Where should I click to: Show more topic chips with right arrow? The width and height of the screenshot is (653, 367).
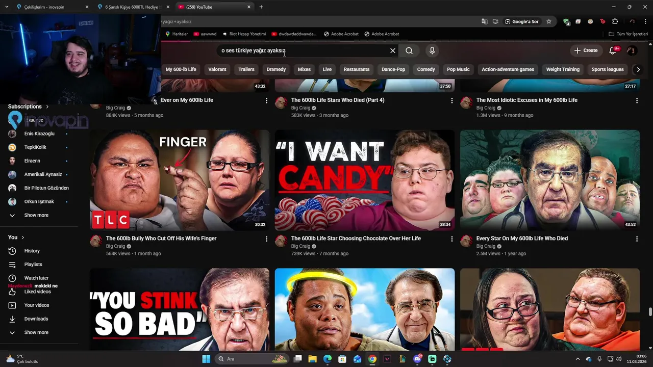[638, 69]
